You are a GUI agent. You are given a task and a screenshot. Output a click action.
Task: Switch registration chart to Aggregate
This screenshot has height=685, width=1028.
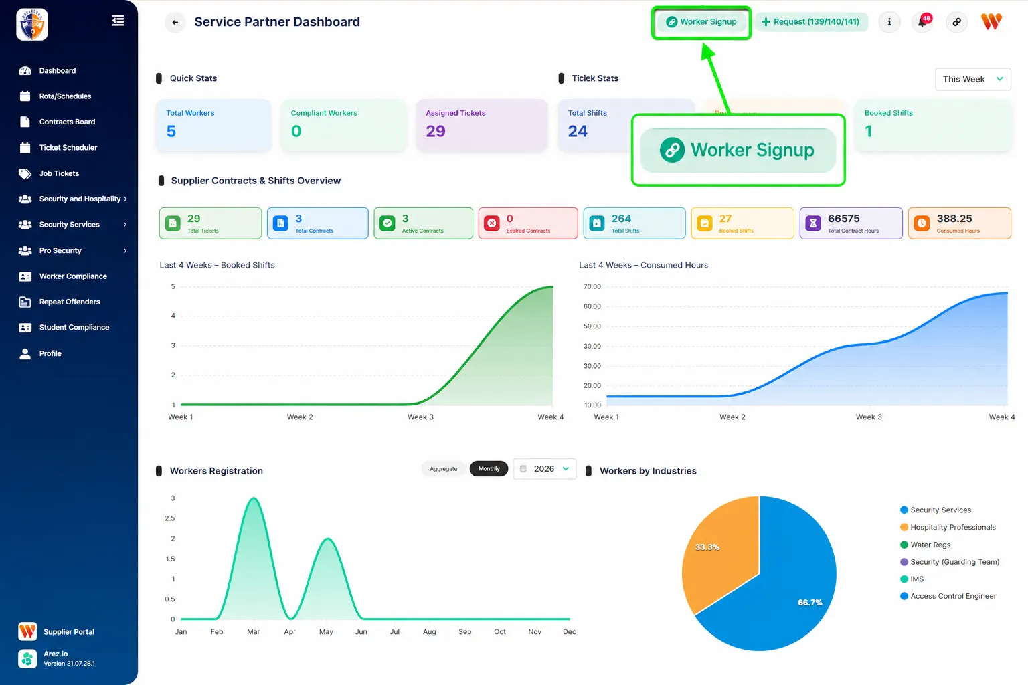(444, 469)
